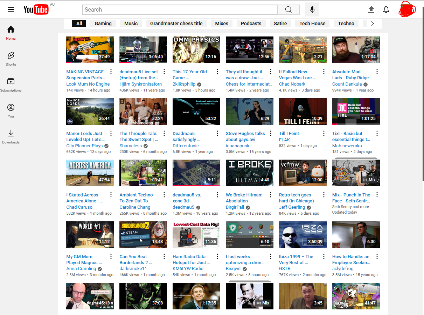Open the Lowest-Cost Data Rig thumbnail
The height and width of the screenshot is (315, 424).
click(196, 235)
